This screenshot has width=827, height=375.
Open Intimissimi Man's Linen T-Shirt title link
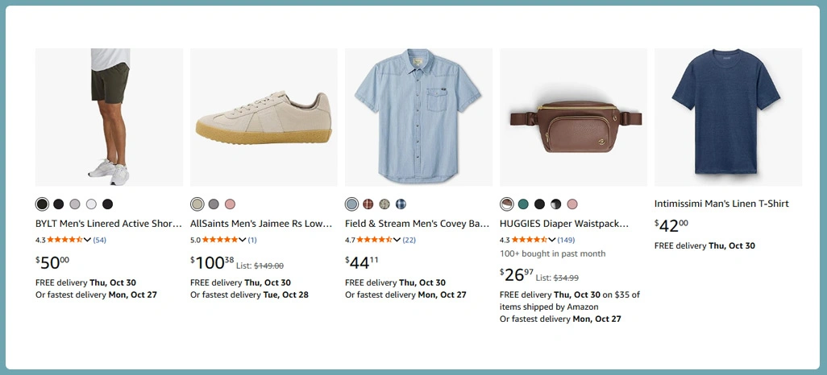click(721, 204)
